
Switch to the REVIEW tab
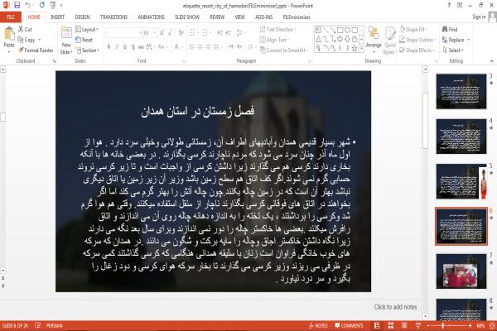tap(217, 17)
